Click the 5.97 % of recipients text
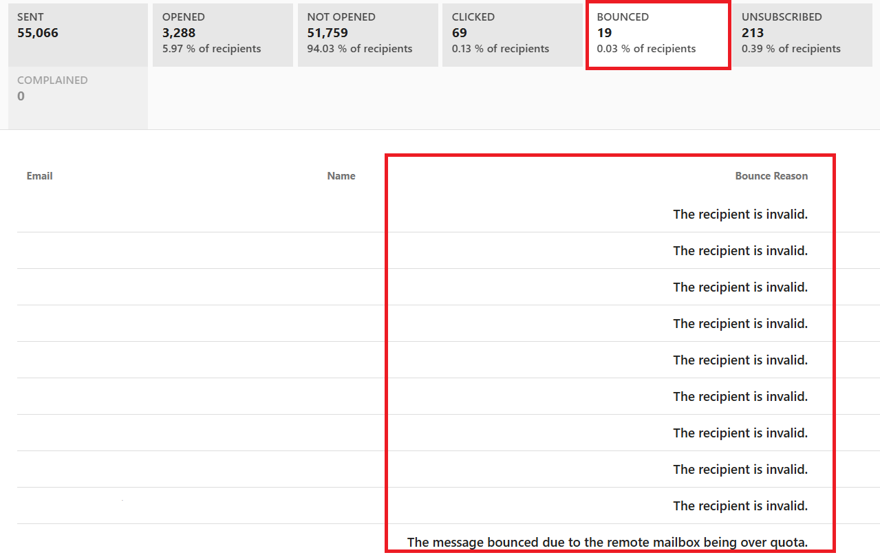The height and width of the screenshot is (555, 880). pos(211,48)
